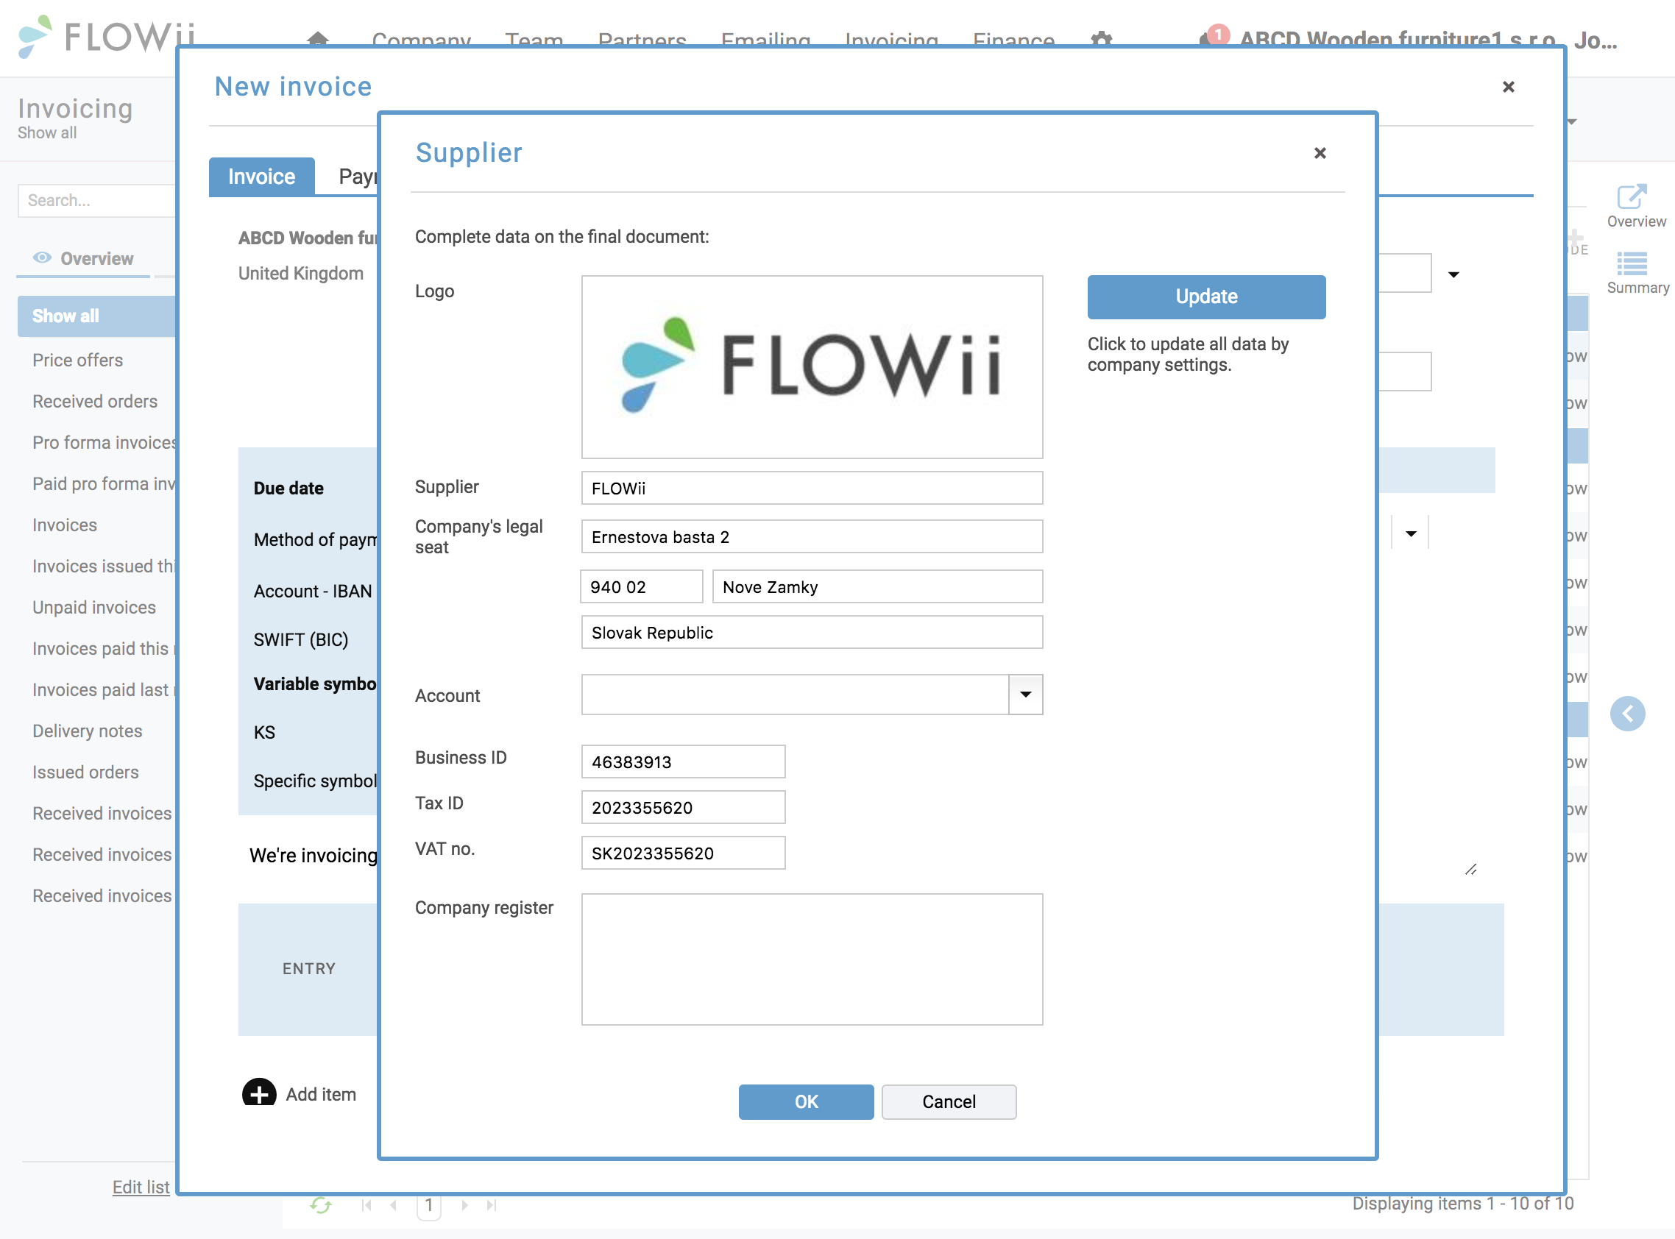Click the Tax ID field 2023355620
The image size is (1675, 1239).
[x=683, y=807]
